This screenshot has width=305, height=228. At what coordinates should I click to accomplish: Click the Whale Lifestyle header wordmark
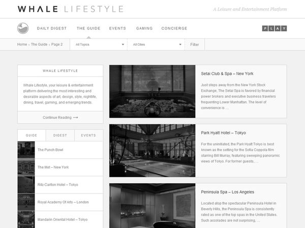pyautogui.click(x=71, y=9)
